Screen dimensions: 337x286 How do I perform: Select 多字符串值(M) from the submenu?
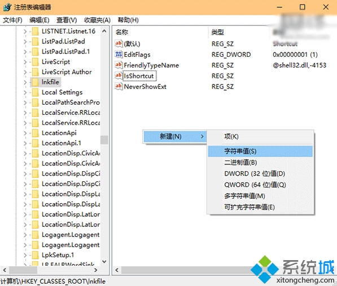pos(260,196)
